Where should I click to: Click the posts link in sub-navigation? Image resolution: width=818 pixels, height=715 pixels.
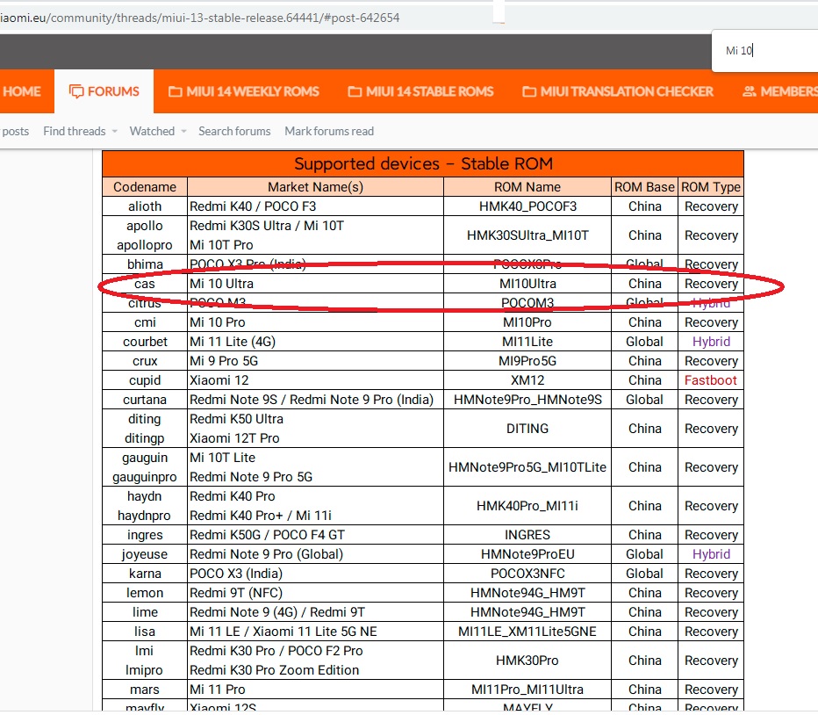point(15,131)
